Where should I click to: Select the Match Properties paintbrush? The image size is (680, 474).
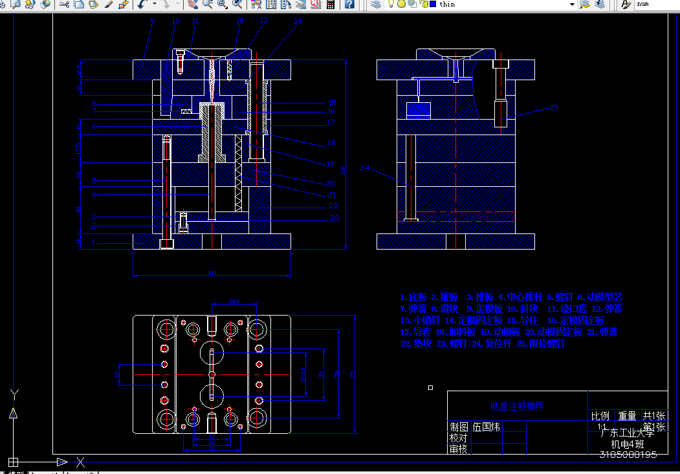point(109,5)
